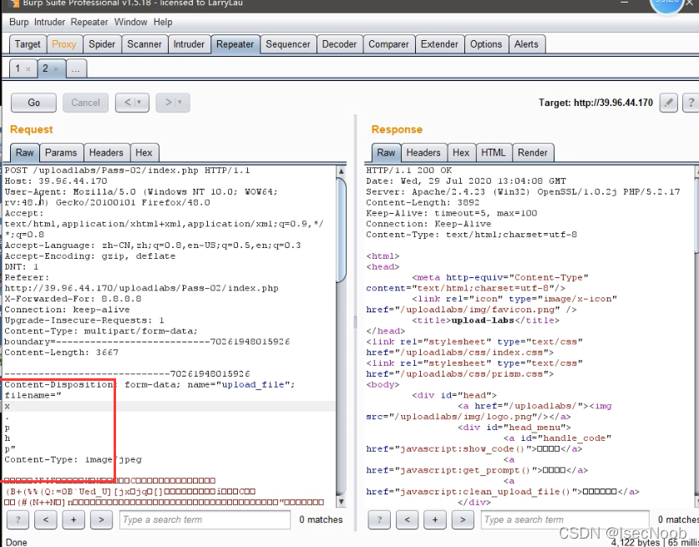This screenshot has width=699, height=547.
Task: Select the request Params view tab
Action: [61, 153]
